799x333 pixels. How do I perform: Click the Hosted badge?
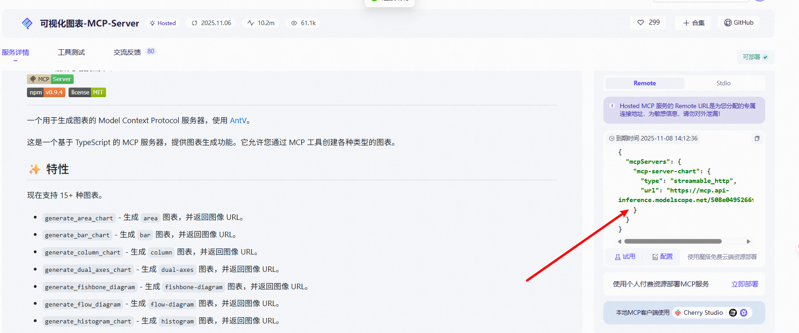(x=162, y=23)
